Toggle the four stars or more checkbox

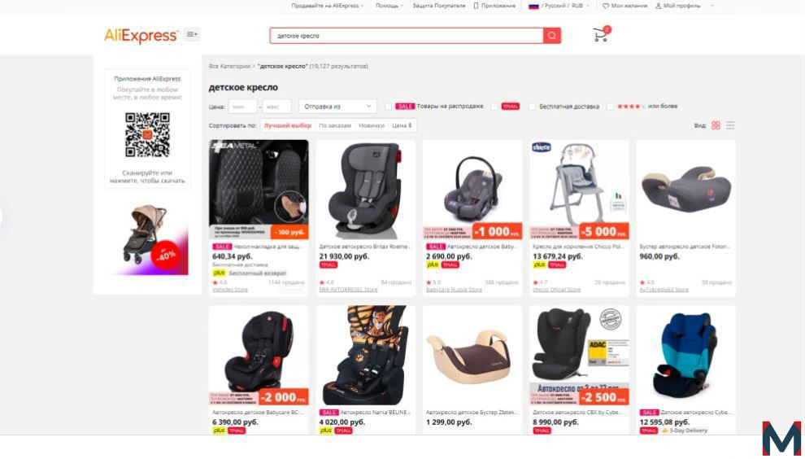click(609, 107)
